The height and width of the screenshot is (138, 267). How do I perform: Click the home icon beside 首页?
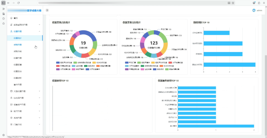[11, 18]
